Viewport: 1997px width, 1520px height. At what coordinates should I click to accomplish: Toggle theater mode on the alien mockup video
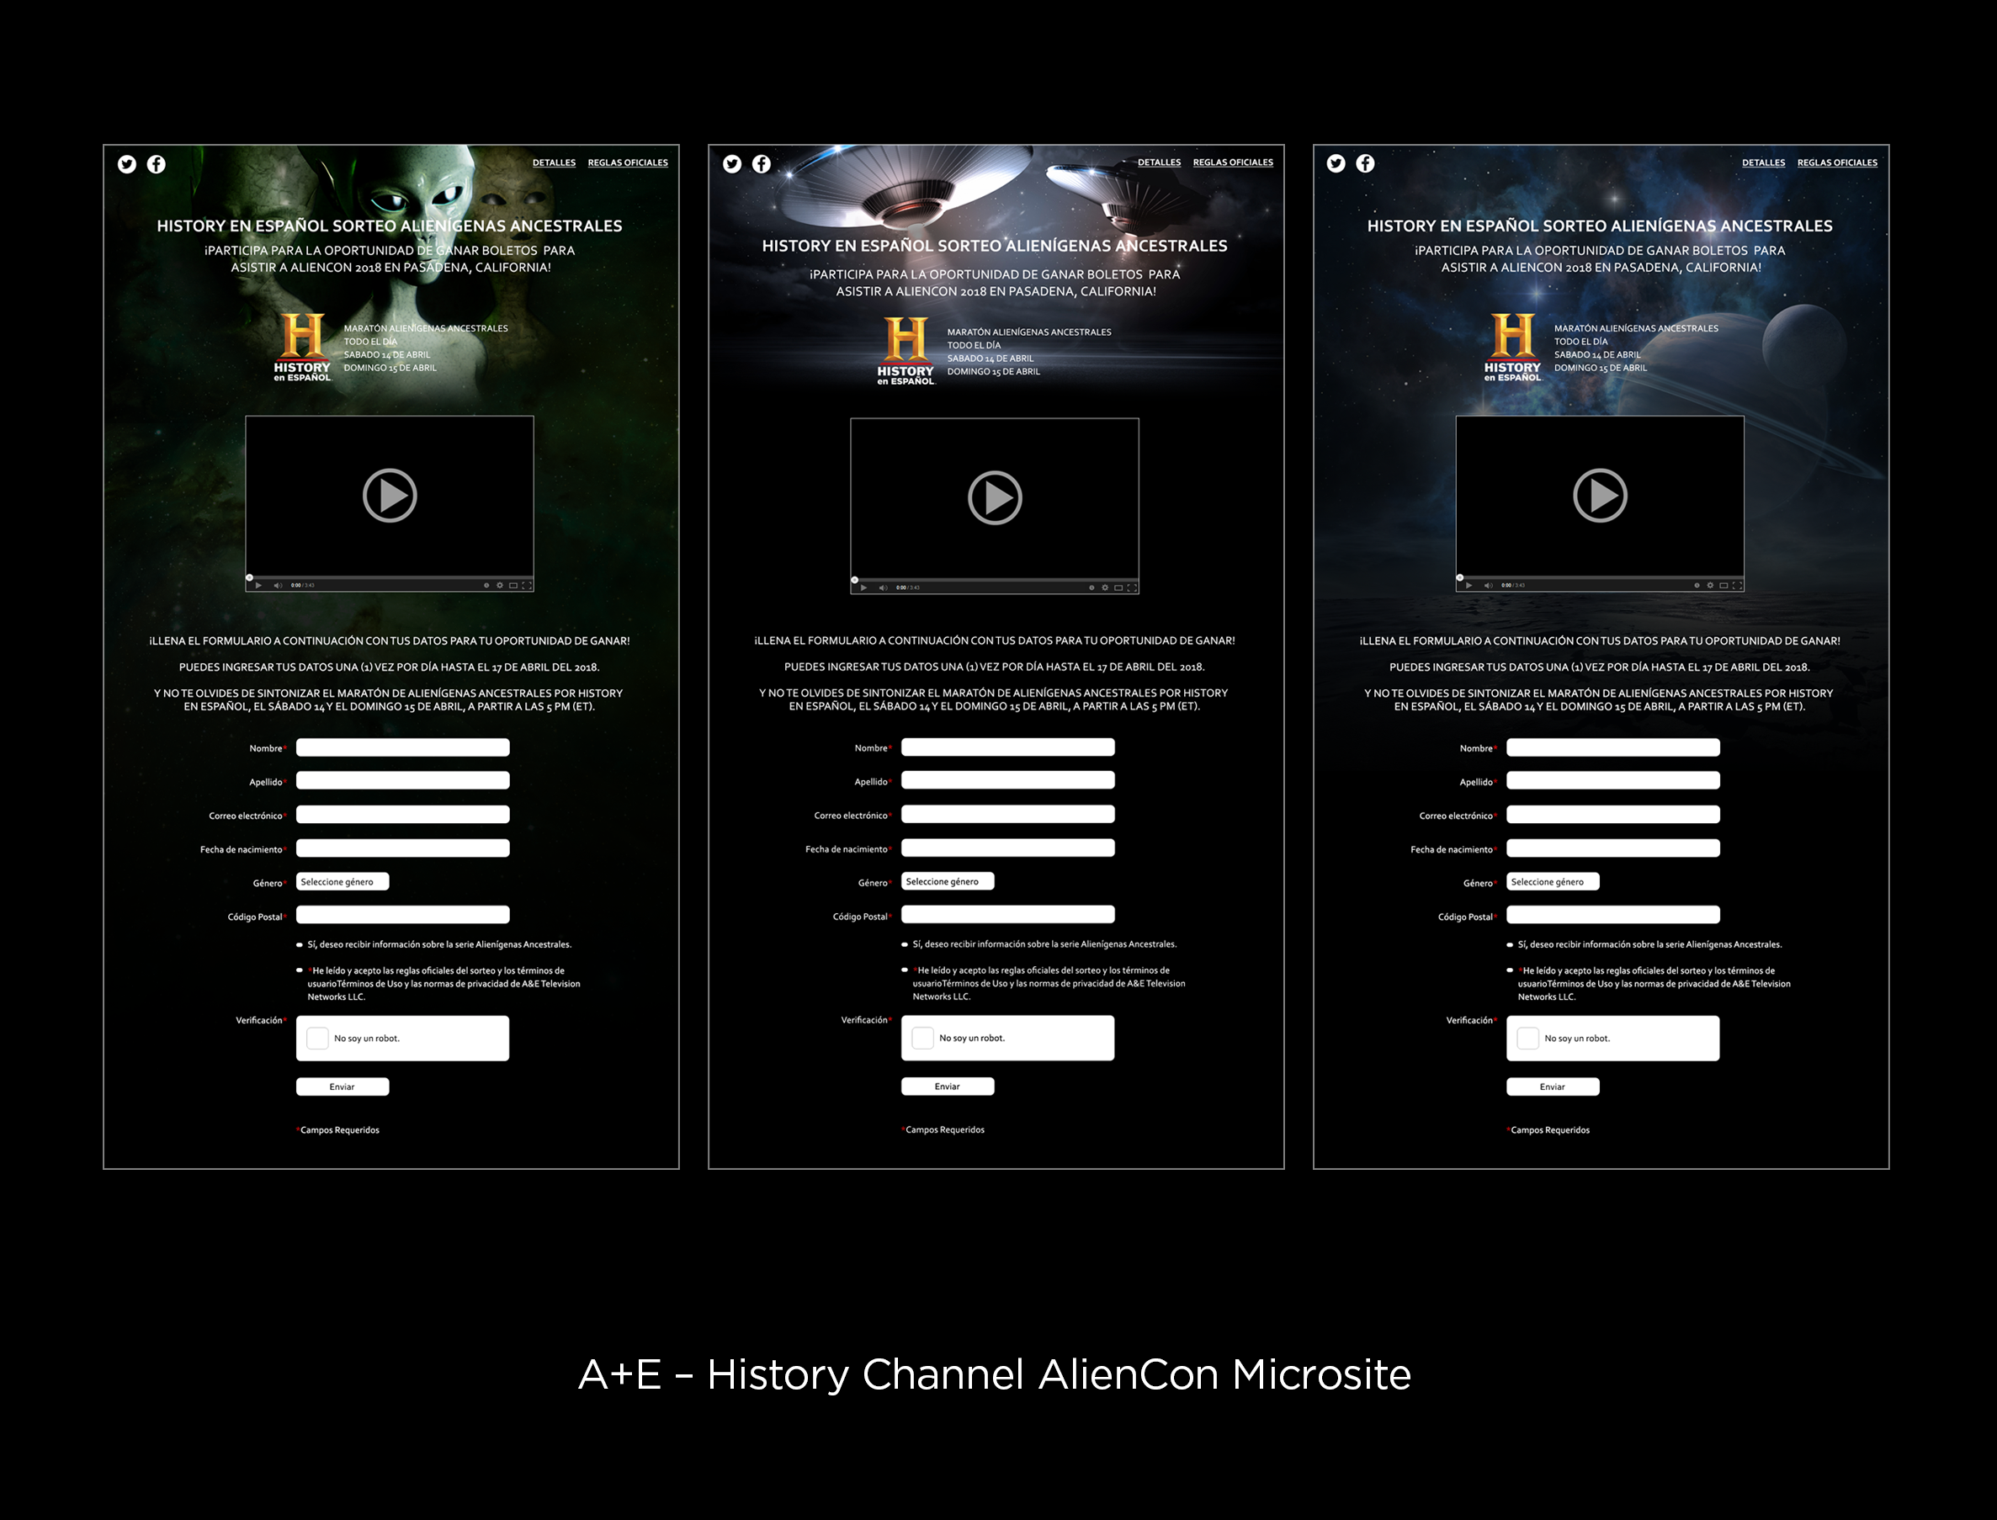click(513, 586)
